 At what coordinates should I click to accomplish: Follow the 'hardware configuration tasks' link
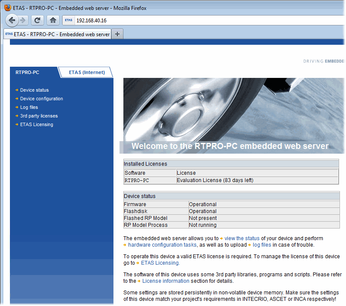162,245
